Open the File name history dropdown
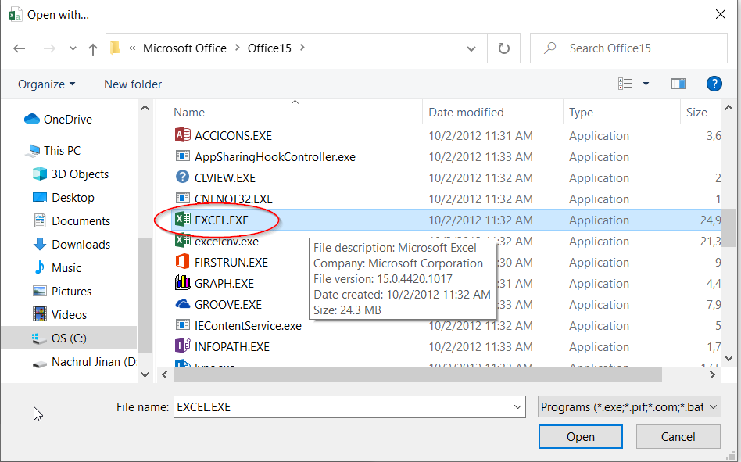This screenshot has width=741, height=462. [518, 406]
